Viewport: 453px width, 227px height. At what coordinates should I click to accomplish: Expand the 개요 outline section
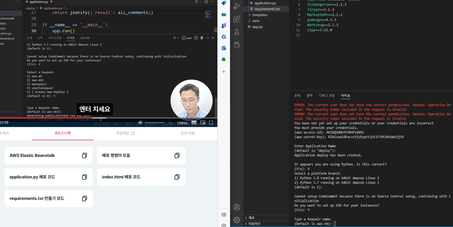[x=266, y=218]
